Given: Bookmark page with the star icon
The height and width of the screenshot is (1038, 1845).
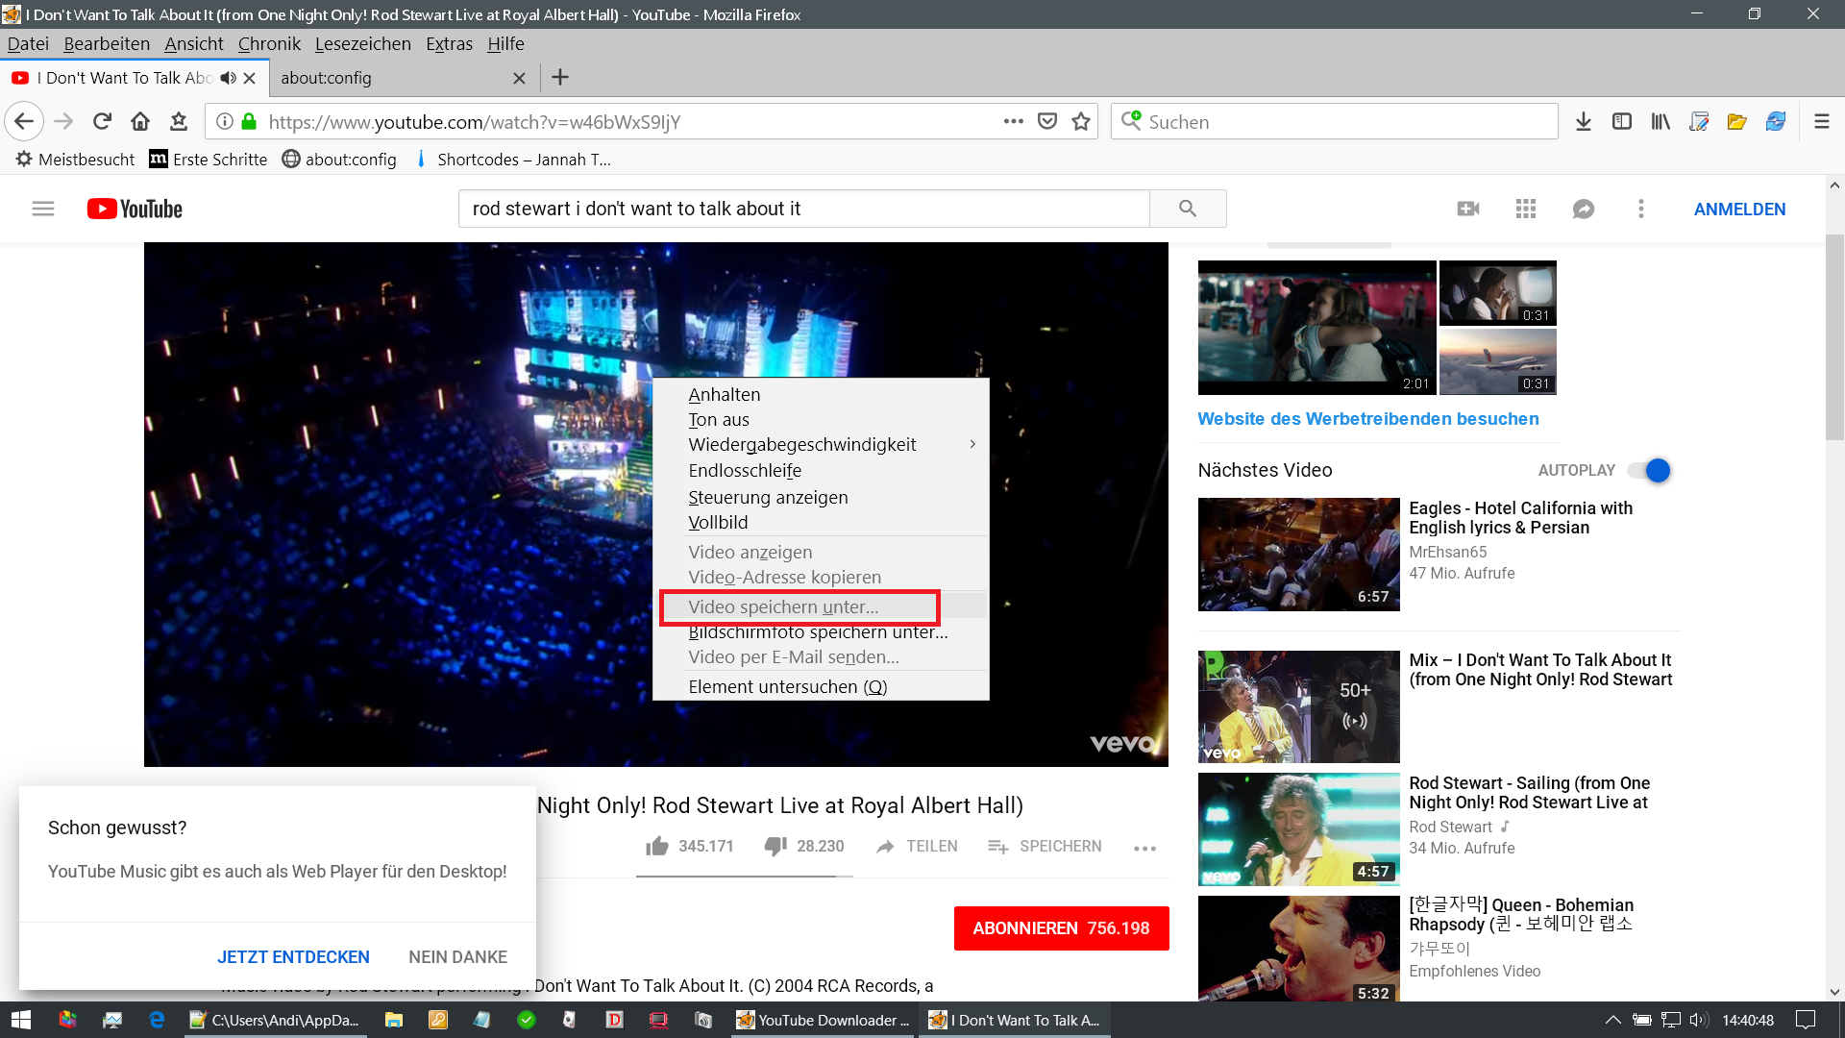Looking at the screenshot, I should click(1081, 121).
